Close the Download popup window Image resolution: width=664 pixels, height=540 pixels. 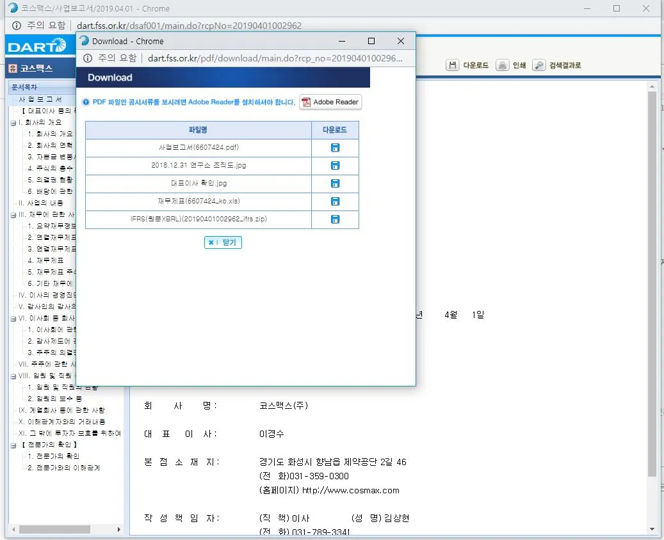(x=401, y=41)
